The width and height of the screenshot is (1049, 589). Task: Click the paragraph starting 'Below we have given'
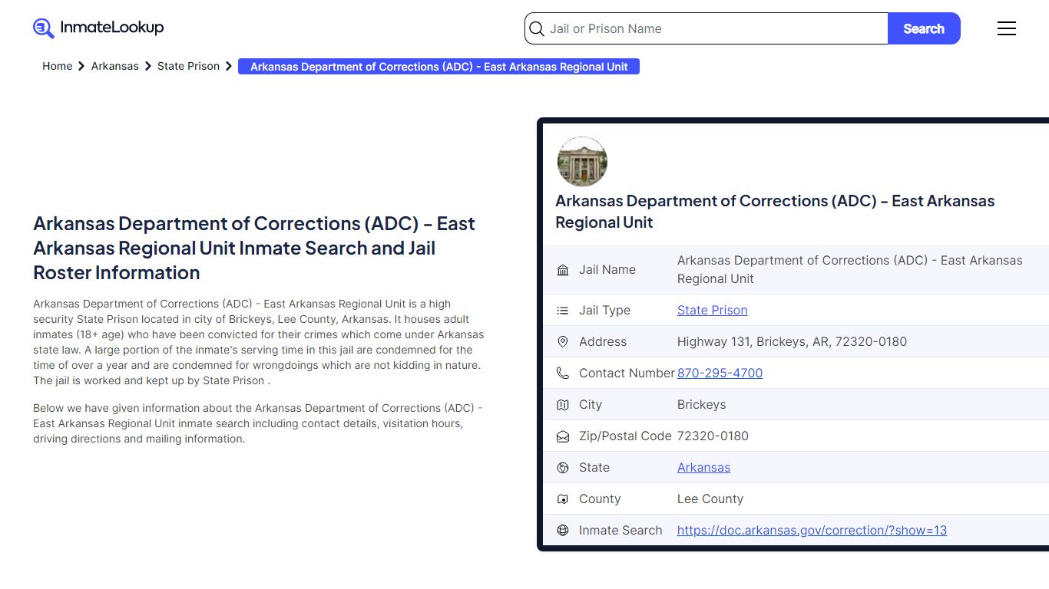pos(258,423)
